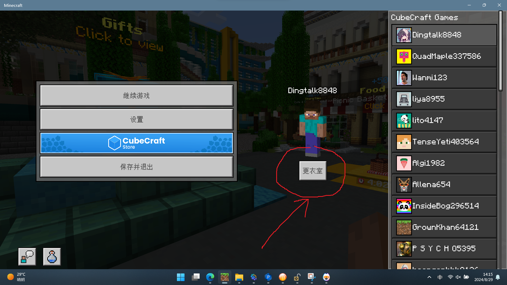507x285 pixels.
Task: Select InsideBog296514 rainbow panda avatar
Action: (404, 206)
